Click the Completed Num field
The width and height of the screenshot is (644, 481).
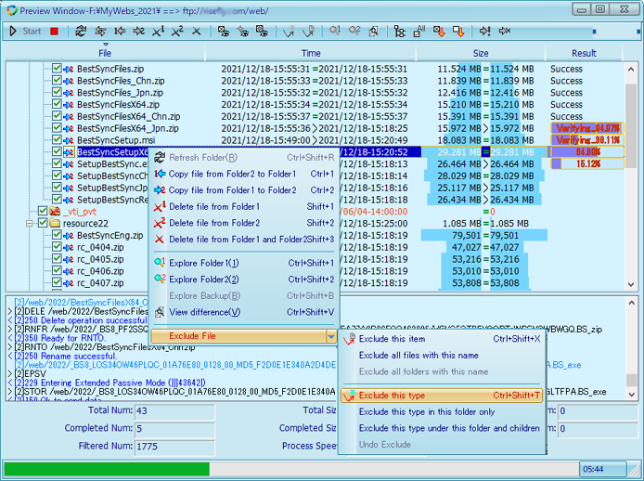pyautogui.click(x=174, y=429)
